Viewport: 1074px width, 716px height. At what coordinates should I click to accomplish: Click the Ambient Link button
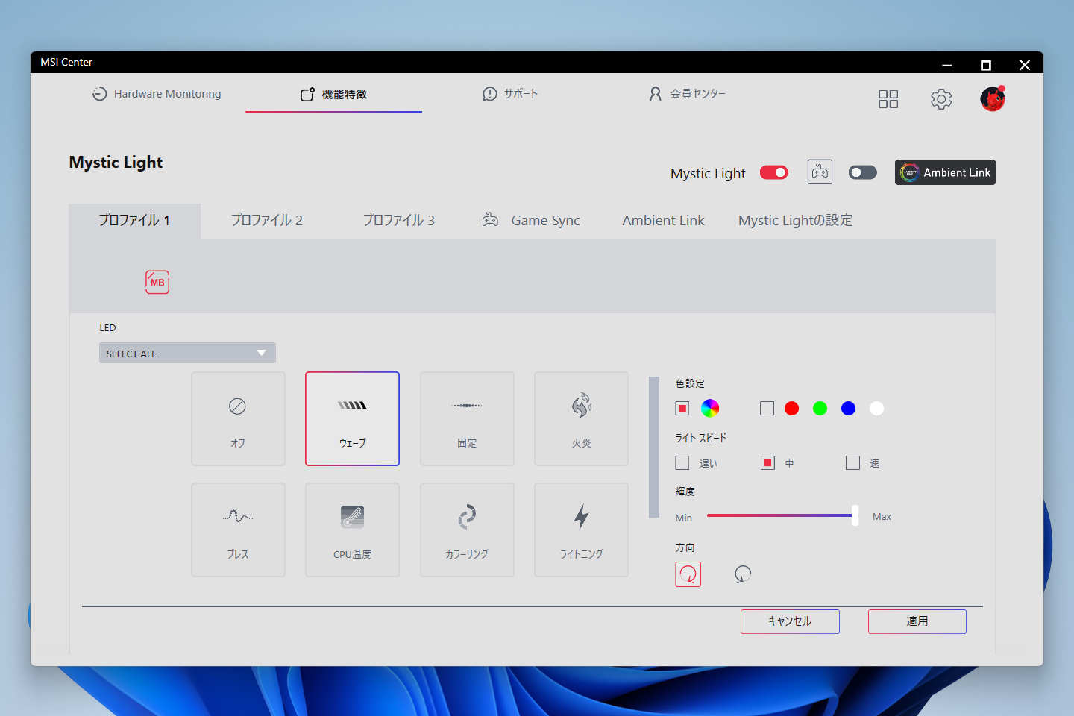[x=946, y=172]
